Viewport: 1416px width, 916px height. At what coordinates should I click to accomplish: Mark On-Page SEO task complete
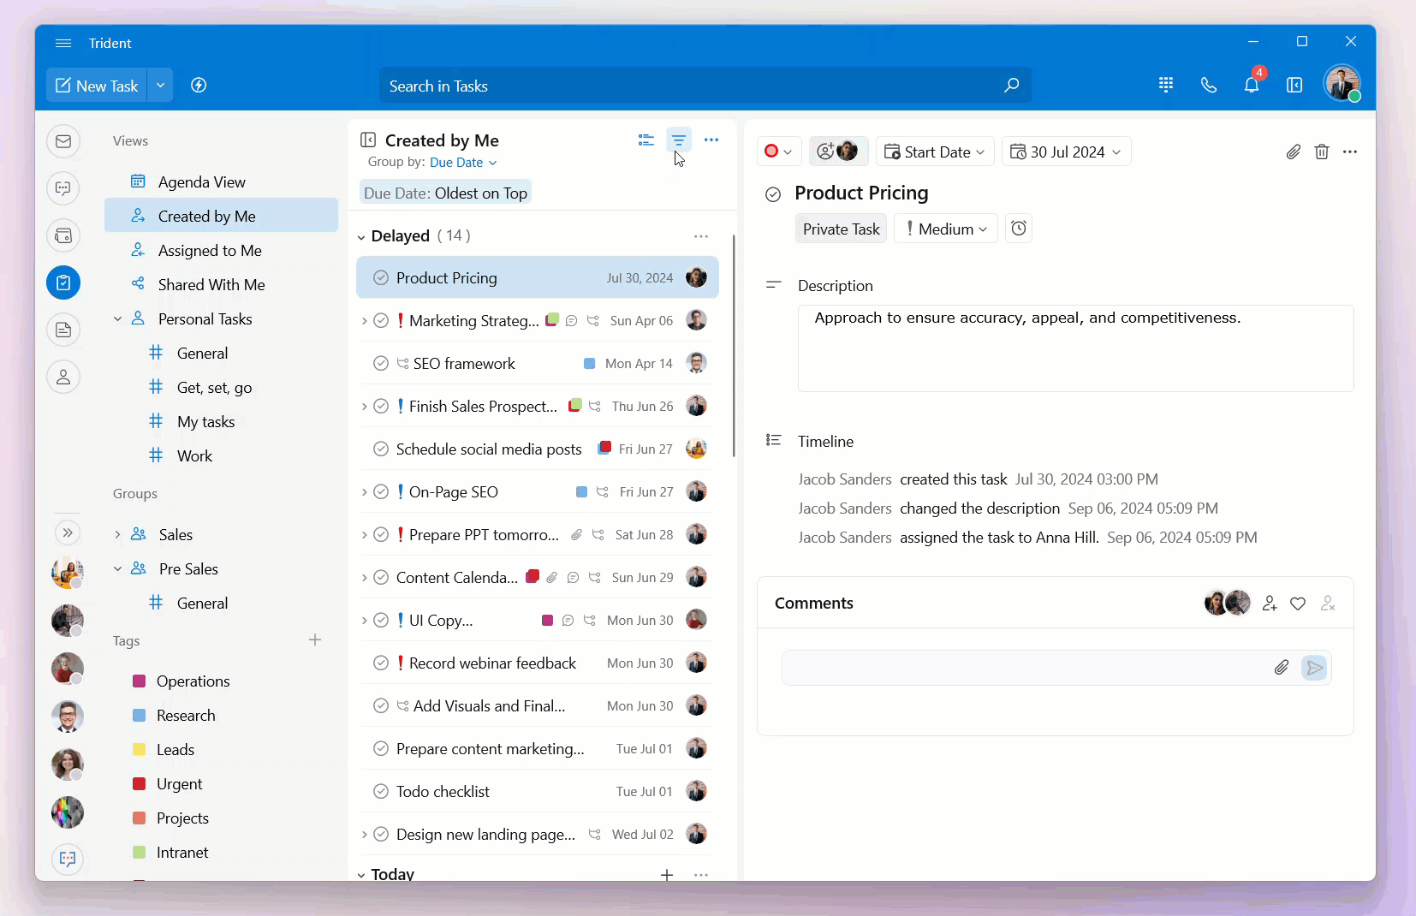[381, 492]
